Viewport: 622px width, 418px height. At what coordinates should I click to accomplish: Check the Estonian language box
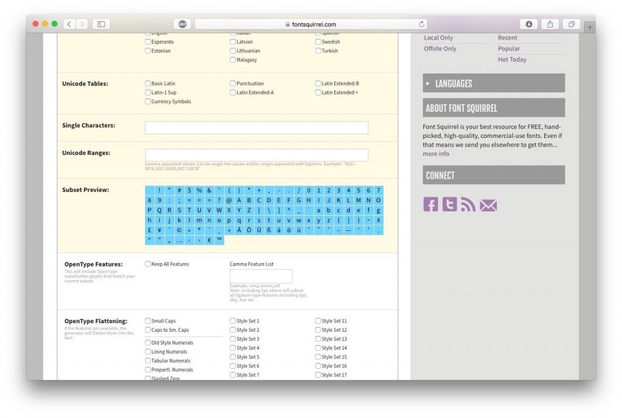[x=148, y=51]
